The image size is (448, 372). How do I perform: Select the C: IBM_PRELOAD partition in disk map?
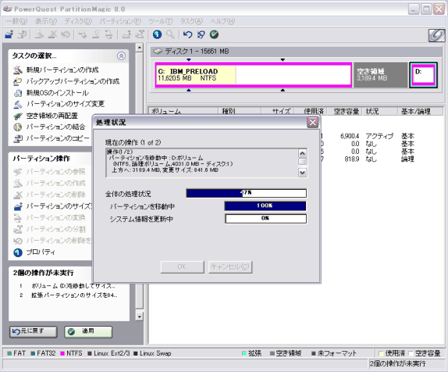[x=254, y=75]
